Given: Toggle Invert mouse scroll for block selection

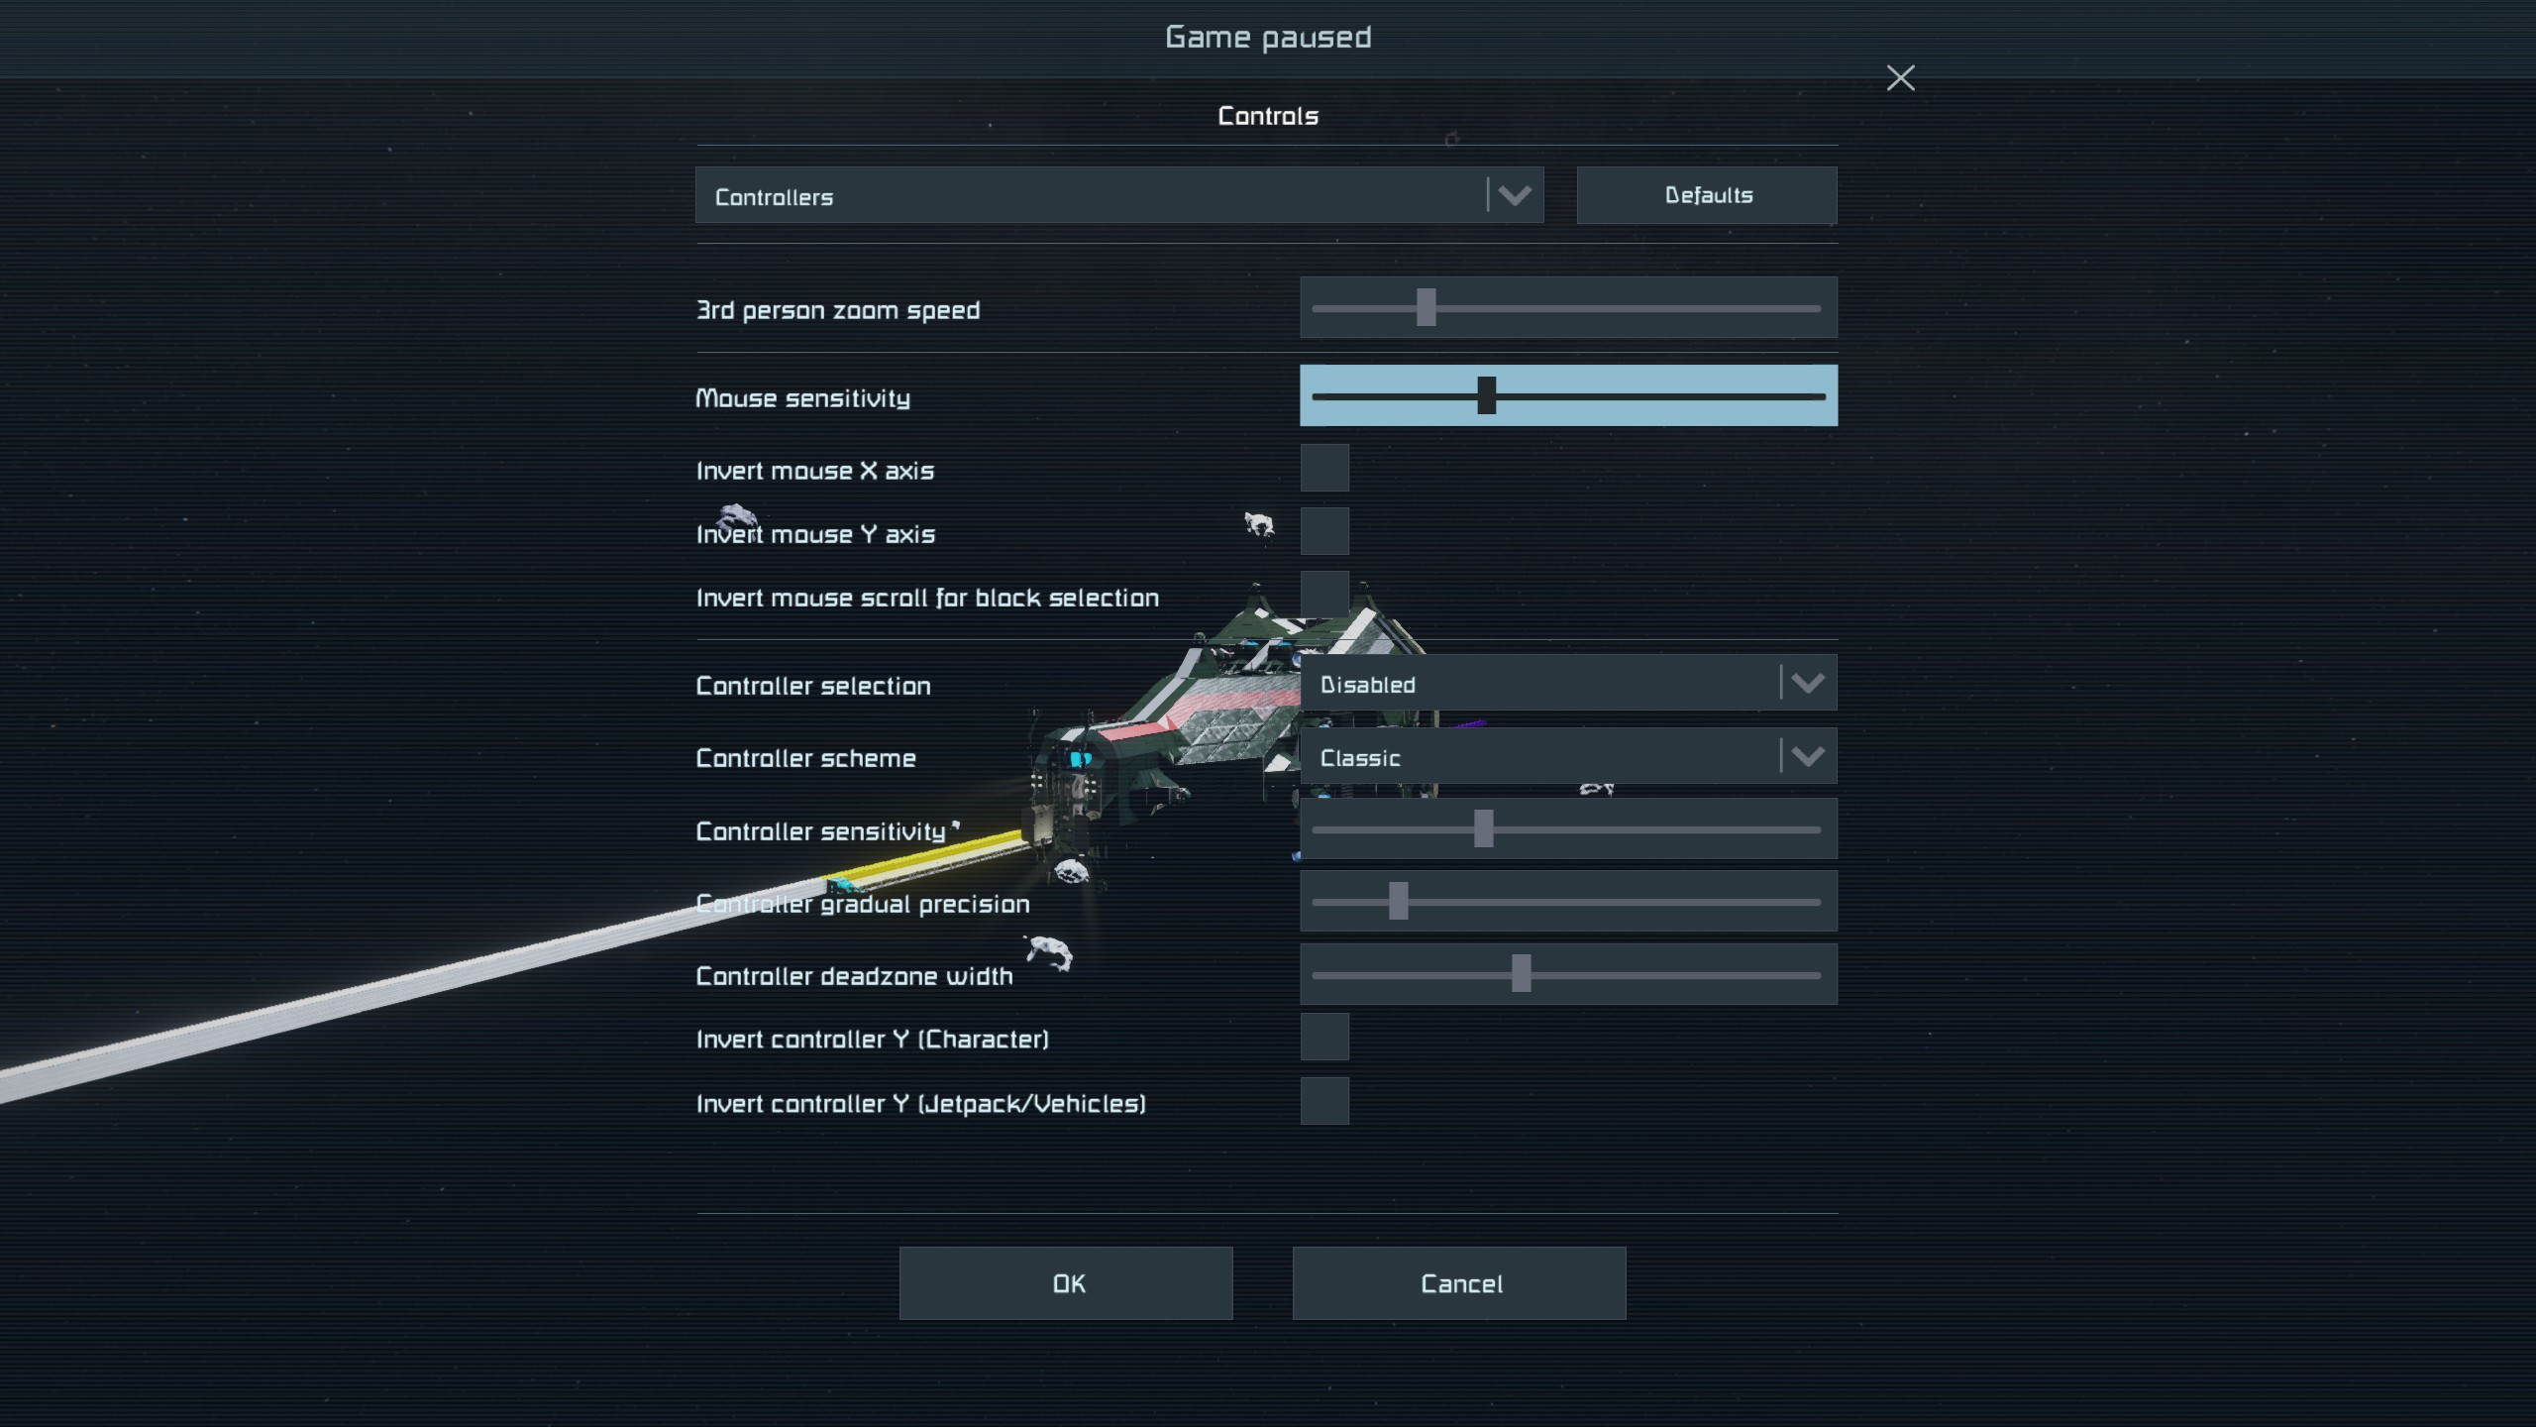Looking at the screenshot, I should click(1324, 595).
